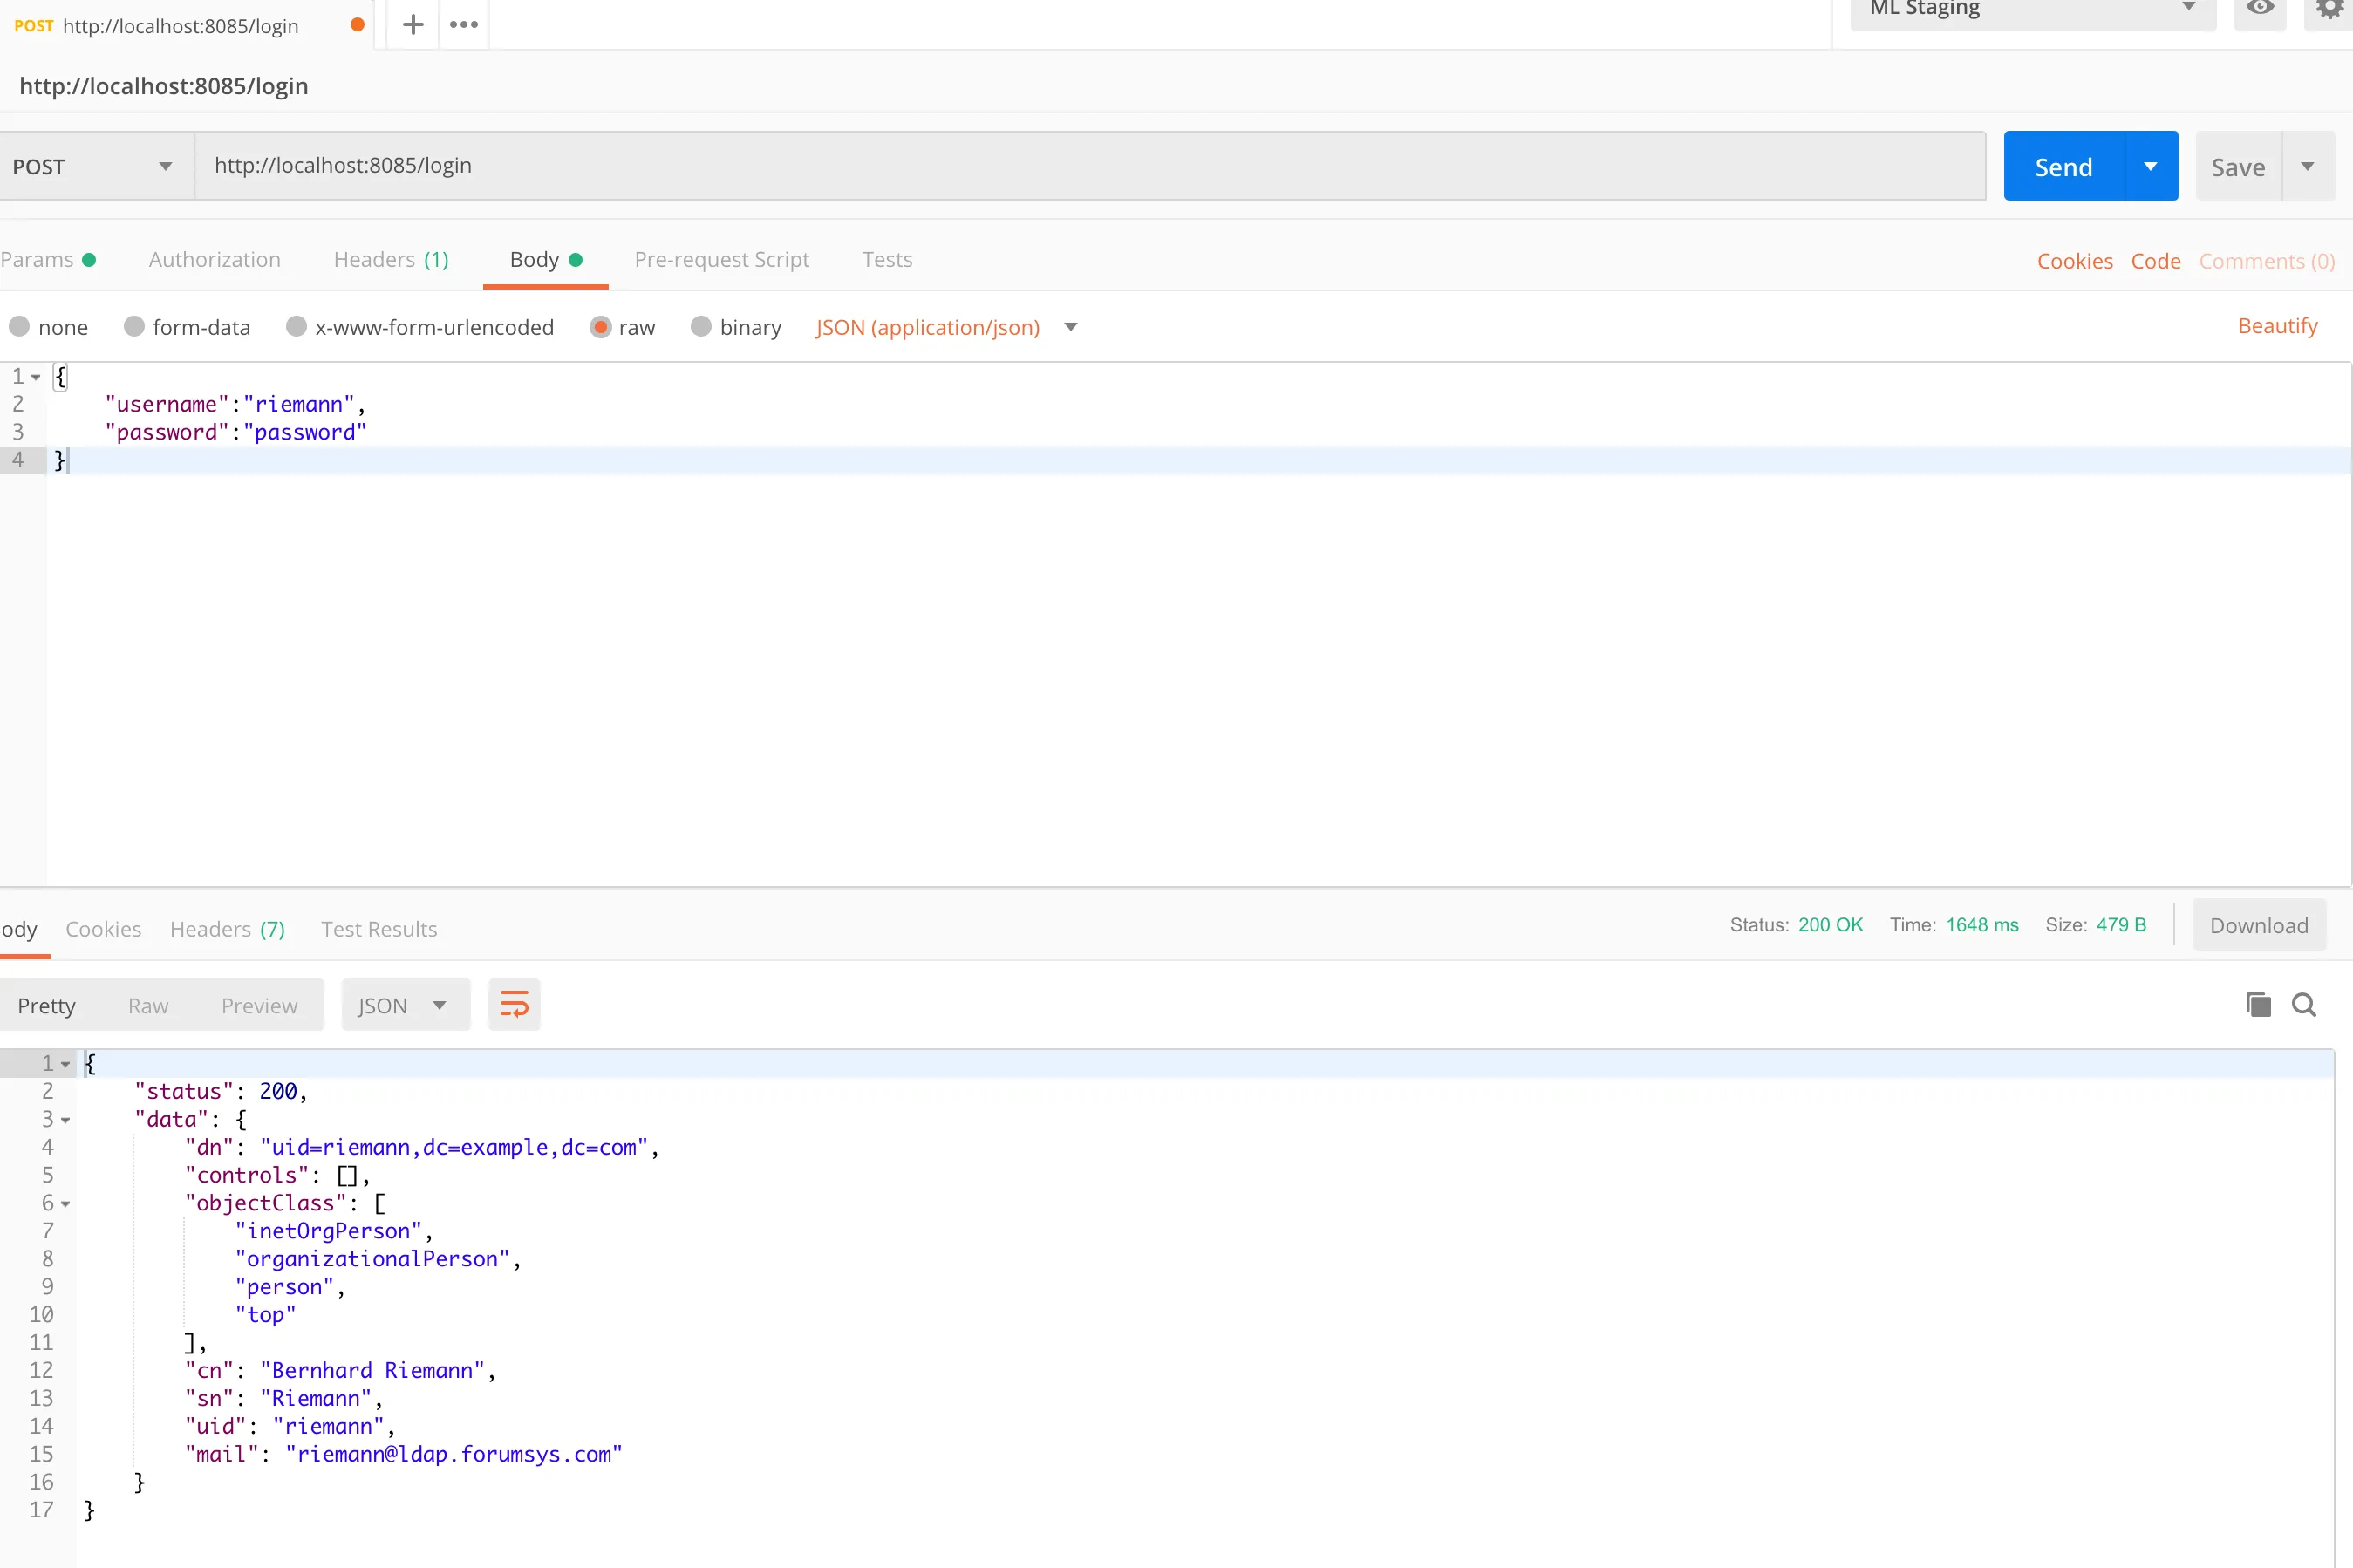Viewport: 2353px width, 1568px height.
Task: Open the manage environments gear icon
Action: coord(2329,9)
